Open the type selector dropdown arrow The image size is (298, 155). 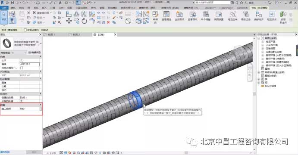coord(41,43)
